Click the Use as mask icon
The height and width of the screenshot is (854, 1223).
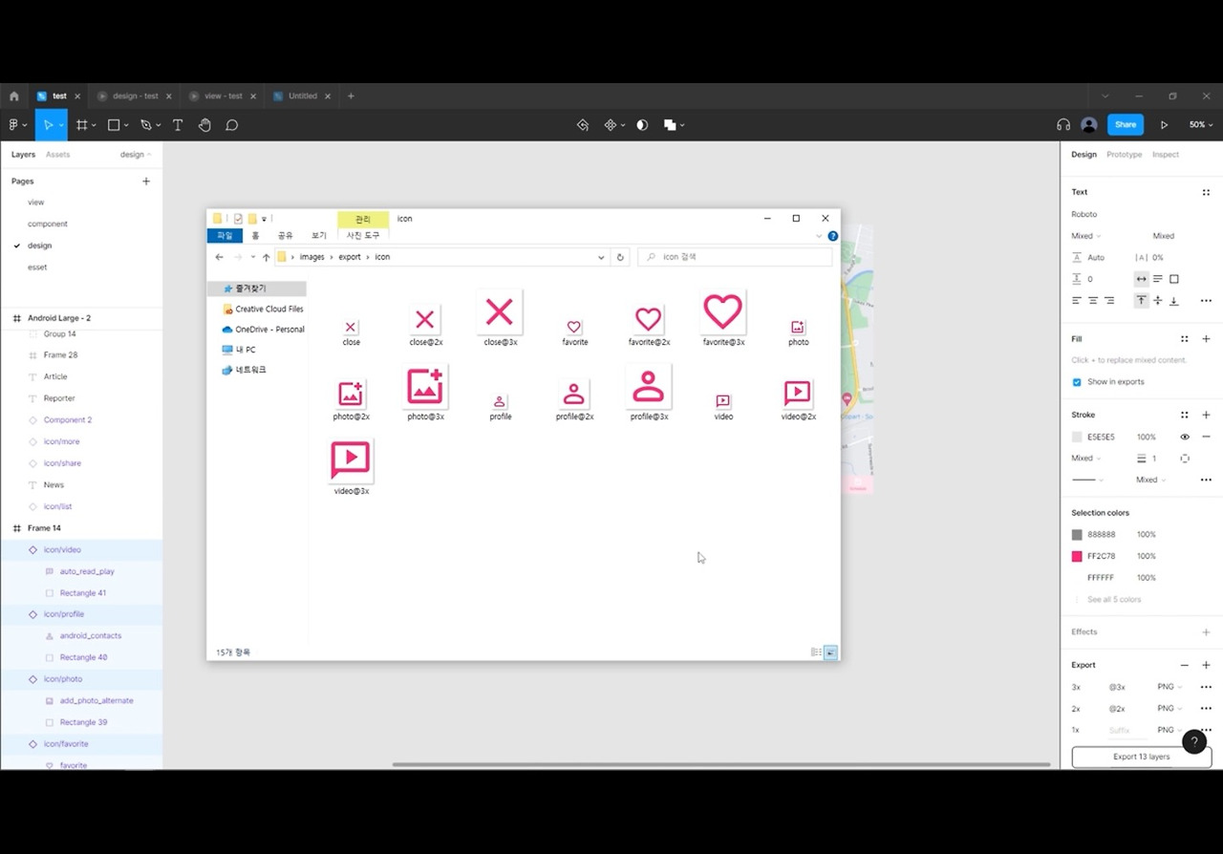click(642, 125)
